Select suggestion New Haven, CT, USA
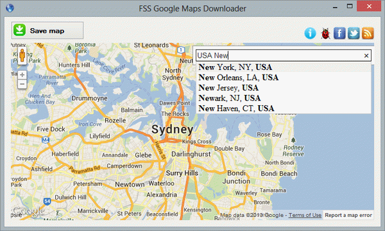The height and width of the screenshot is (231, 385). [x=284, y=108]
